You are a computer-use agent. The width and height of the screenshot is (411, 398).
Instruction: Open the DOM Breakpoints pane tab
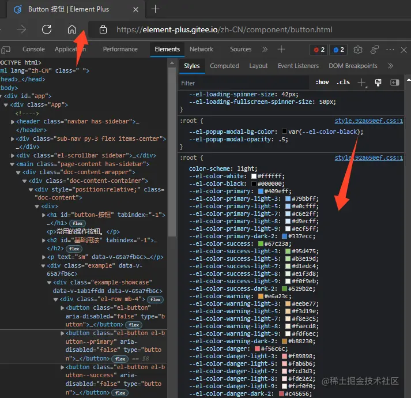point(353,66)
